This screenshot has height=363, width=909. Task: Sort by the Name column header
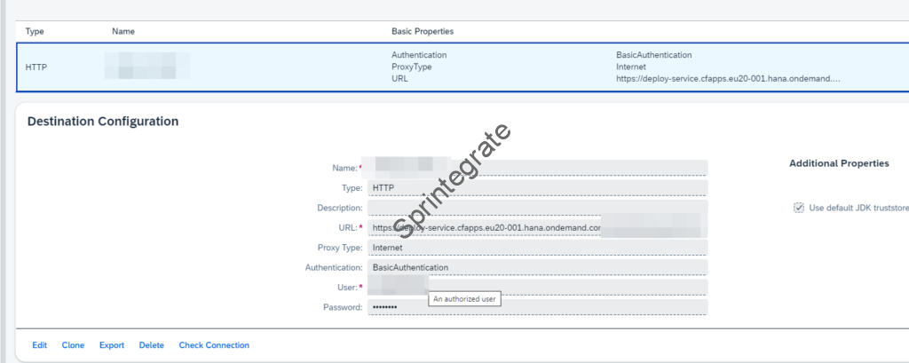123,31
